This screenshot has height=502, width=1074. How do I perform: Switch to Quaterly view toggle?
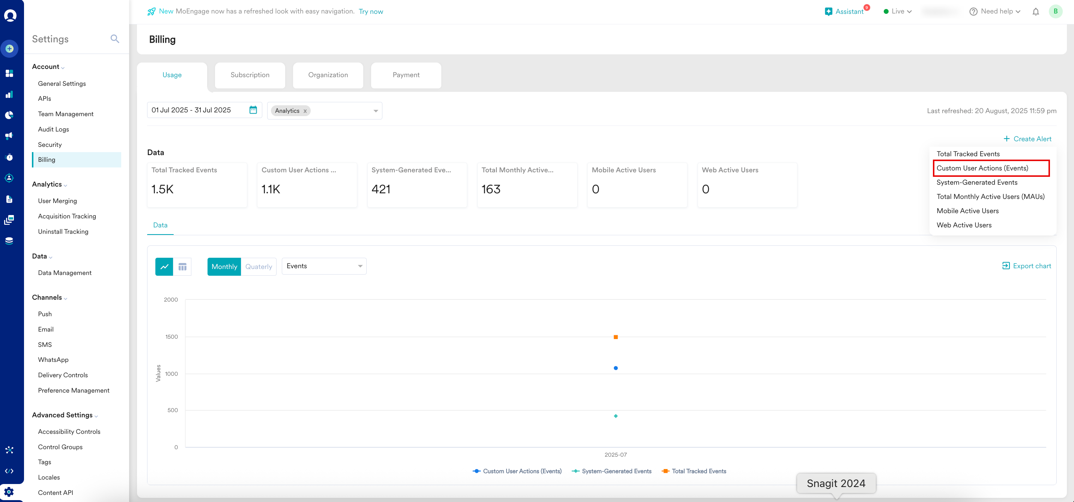point(259,266)
